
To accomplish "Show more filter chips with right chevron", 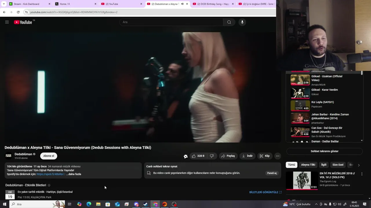I will (359, 165).
